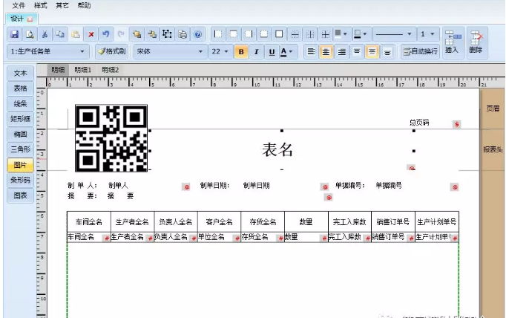Viewport: 506px width, 318px height.
Task: Toggle 自动换行 auto wrap
Action: click(421, 51)
